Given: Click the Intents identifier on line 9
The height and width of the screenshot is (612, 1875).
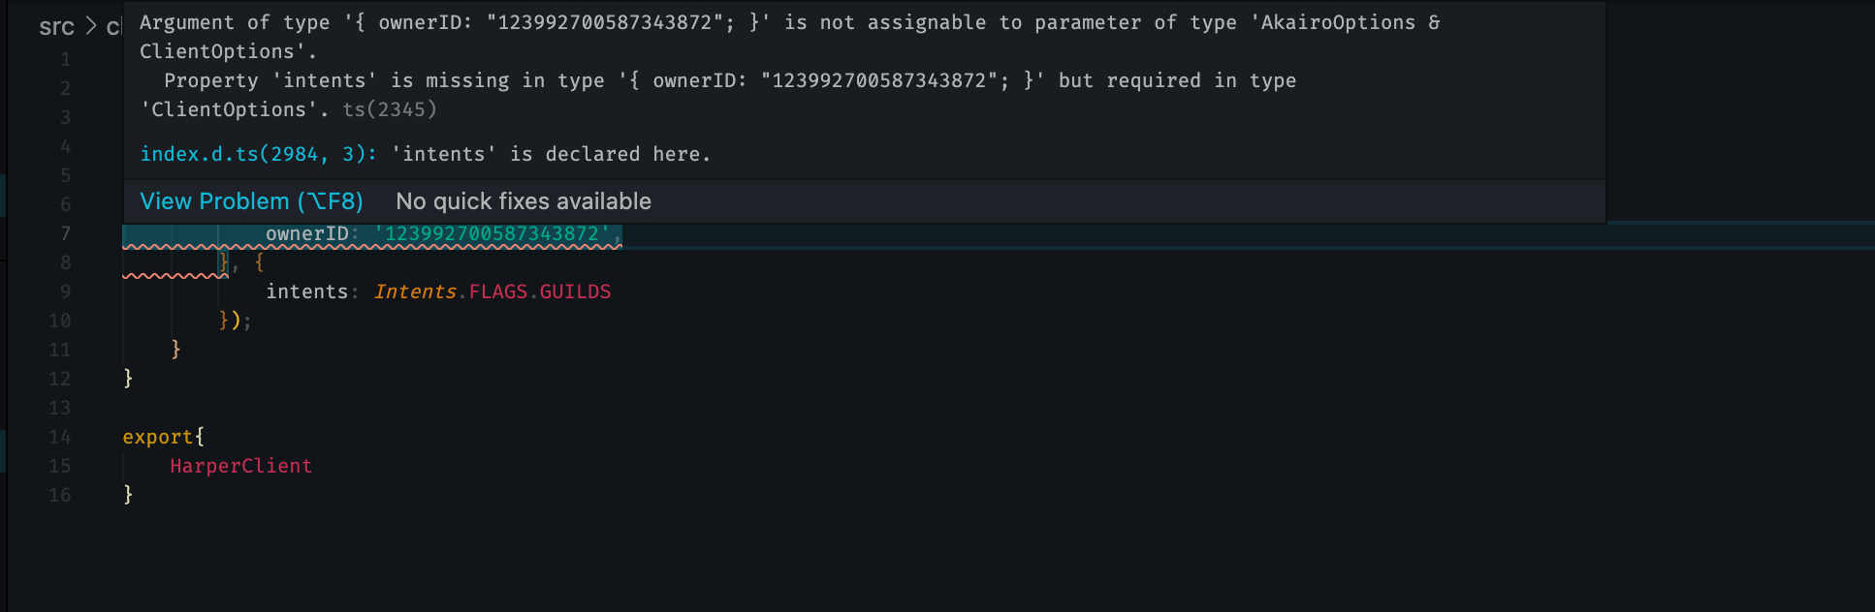Looking at the screenshot, I should click(x=415, y=291).
